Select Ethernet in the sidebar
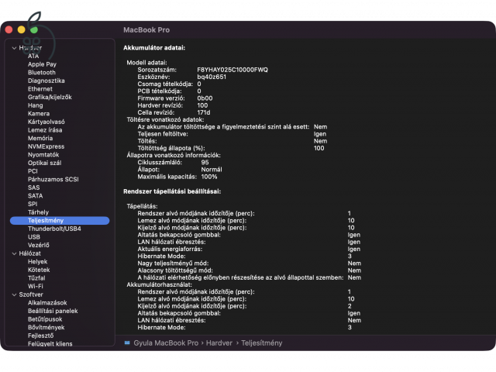The image size is (496, 372). tap(40, 89)
